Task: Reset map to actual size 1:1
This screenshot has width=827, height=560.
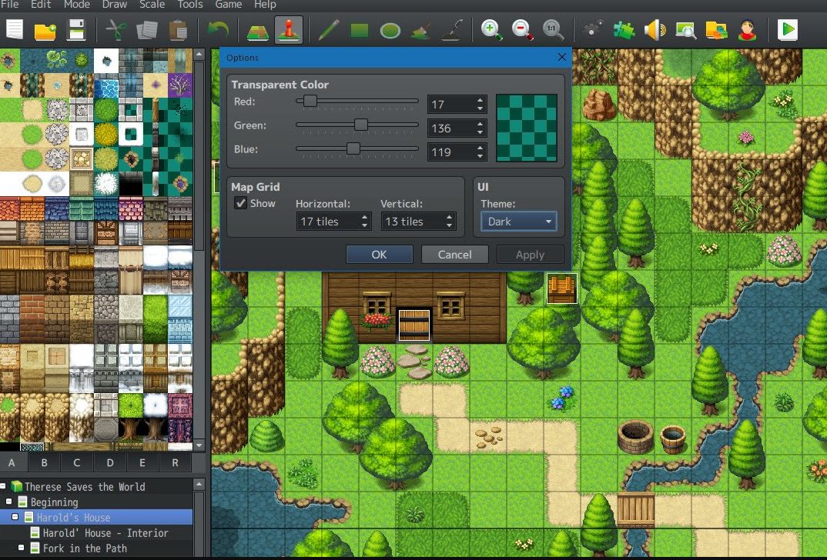Action: tap(554, 30)
